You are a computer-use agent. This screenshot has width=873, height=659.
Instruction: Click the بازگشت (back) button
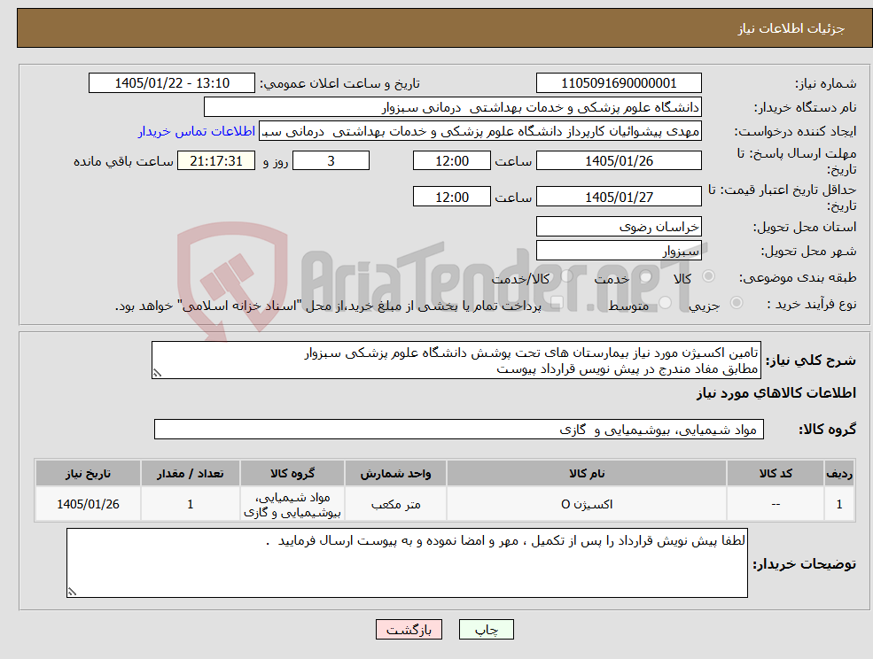tap(409, 630)
